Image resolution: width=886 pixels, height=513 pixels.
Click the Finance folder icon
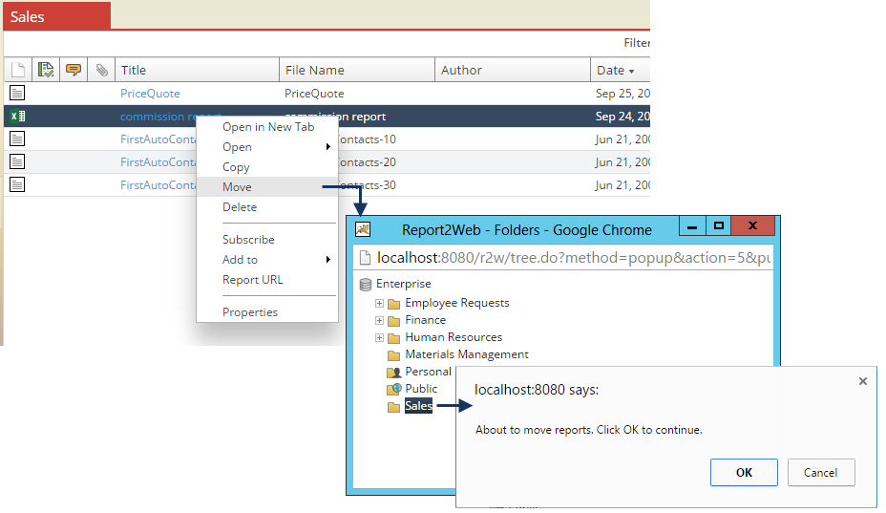click(394, 321)
